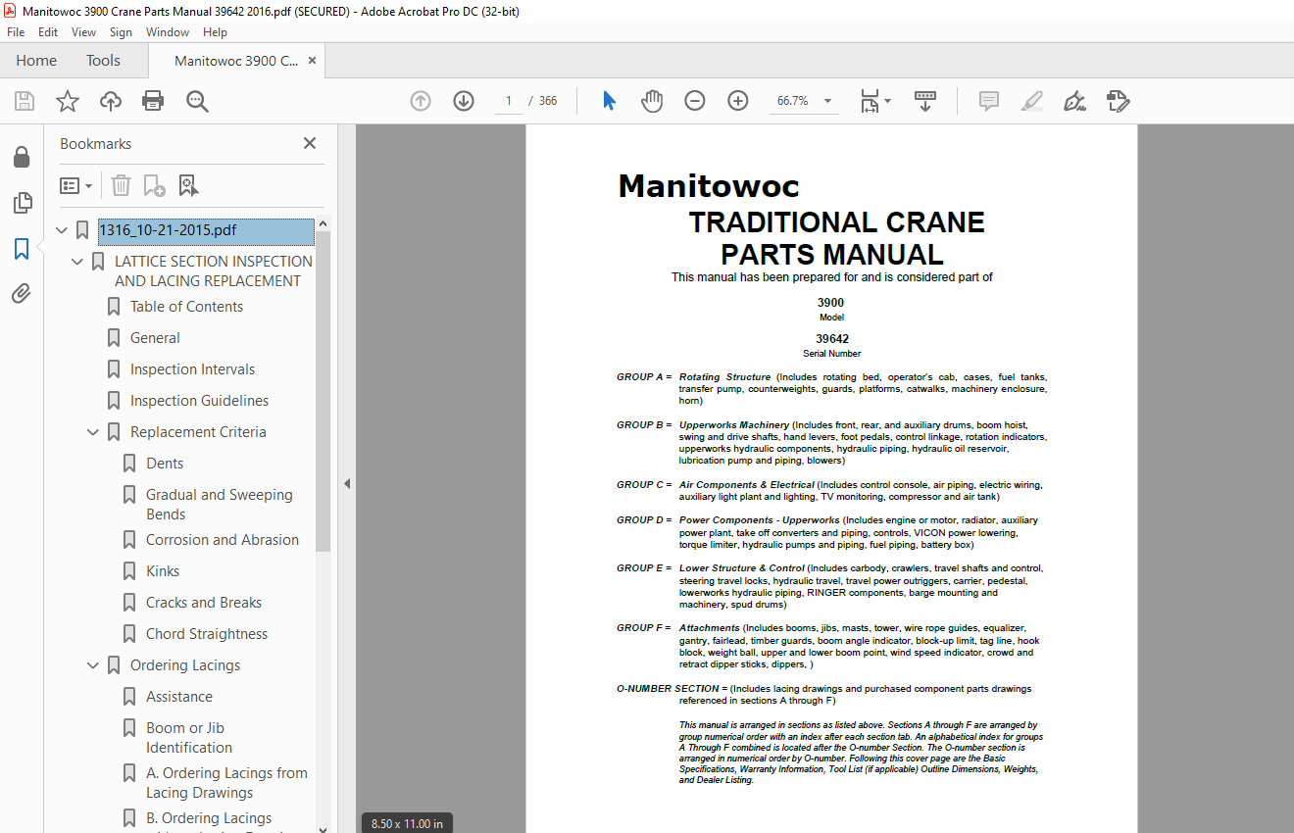Viewport: 1294px width, 833px height.
Task: Open the File menu
Action: click(16, 32)
